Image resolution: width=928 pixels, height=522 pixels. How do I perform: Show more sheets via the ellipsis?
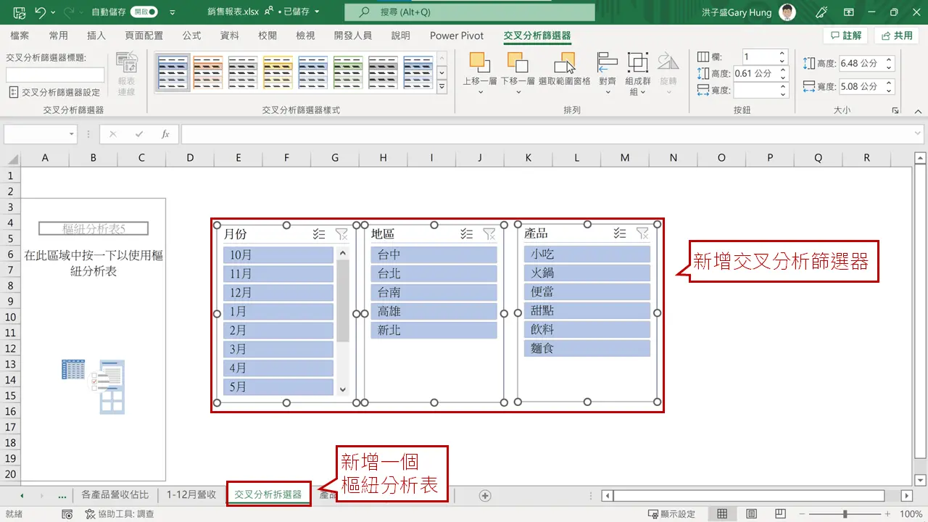point(62,496)
